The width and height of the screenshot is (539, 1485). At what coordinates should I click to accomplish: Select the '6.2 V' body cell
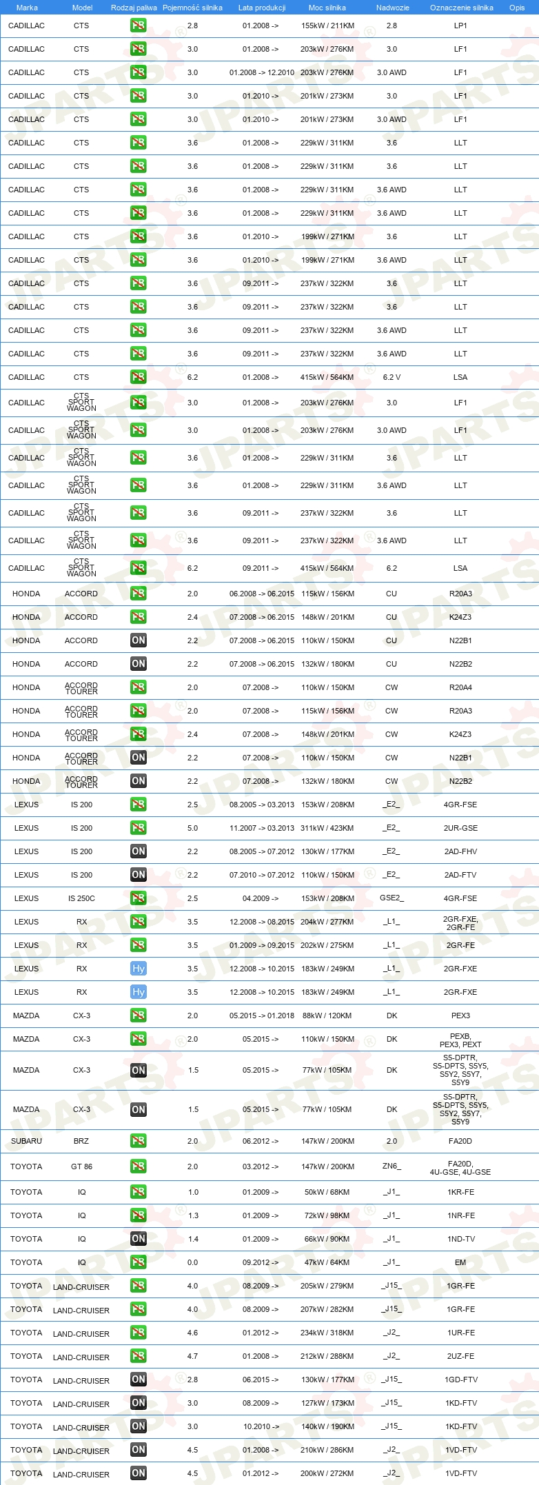coord(391,377)
